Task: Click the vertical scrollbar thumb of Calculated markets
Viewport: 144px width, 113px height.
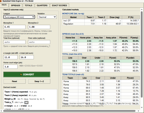Action: 142,54
